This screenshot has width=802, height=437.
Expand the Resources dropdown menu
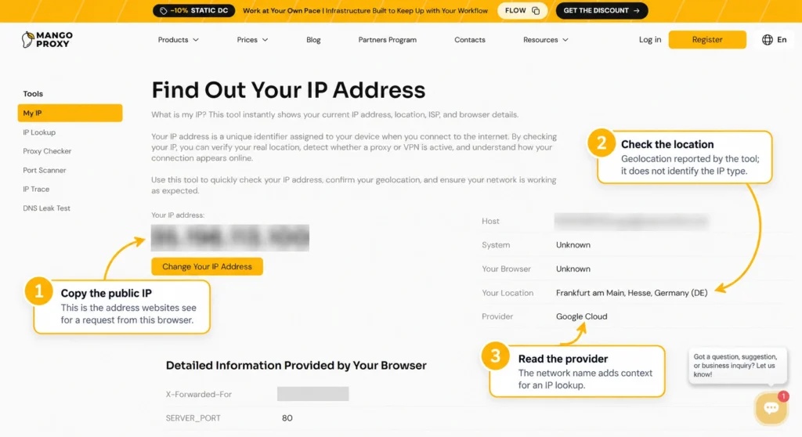tap(545, 39)
